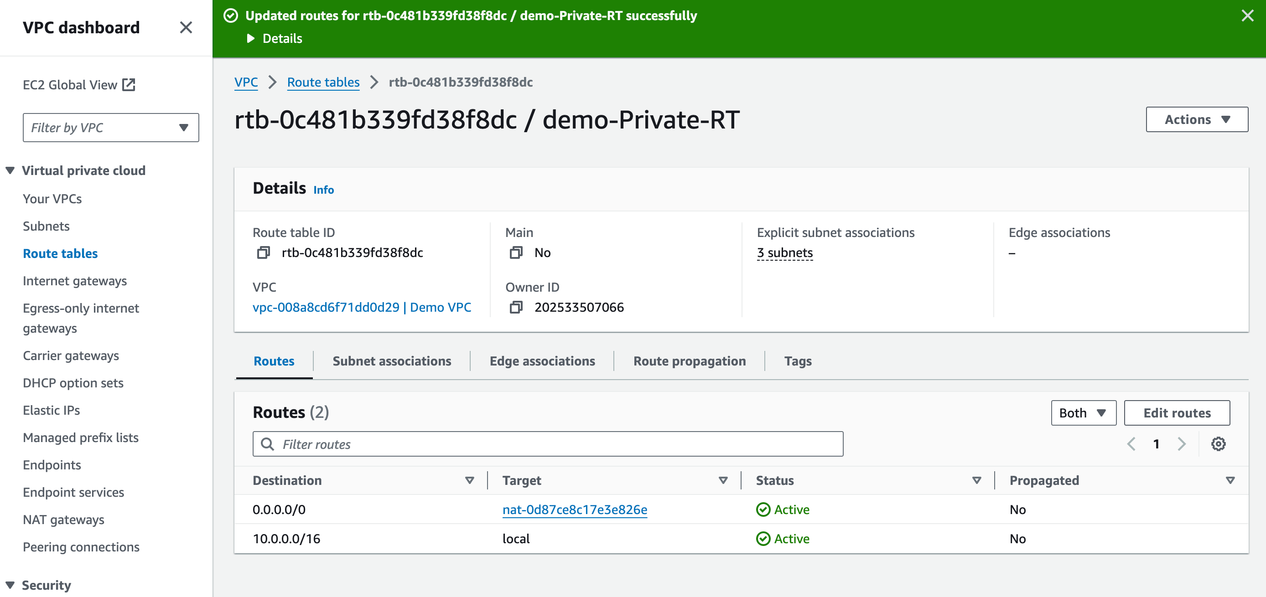Go to Elastic IPs
Viewport: 1266px width, 597px height.
click(51, 411)
